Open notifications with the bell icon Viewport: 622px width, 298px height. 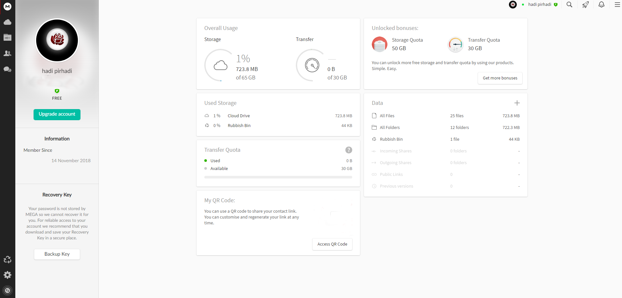click(601, 5)
